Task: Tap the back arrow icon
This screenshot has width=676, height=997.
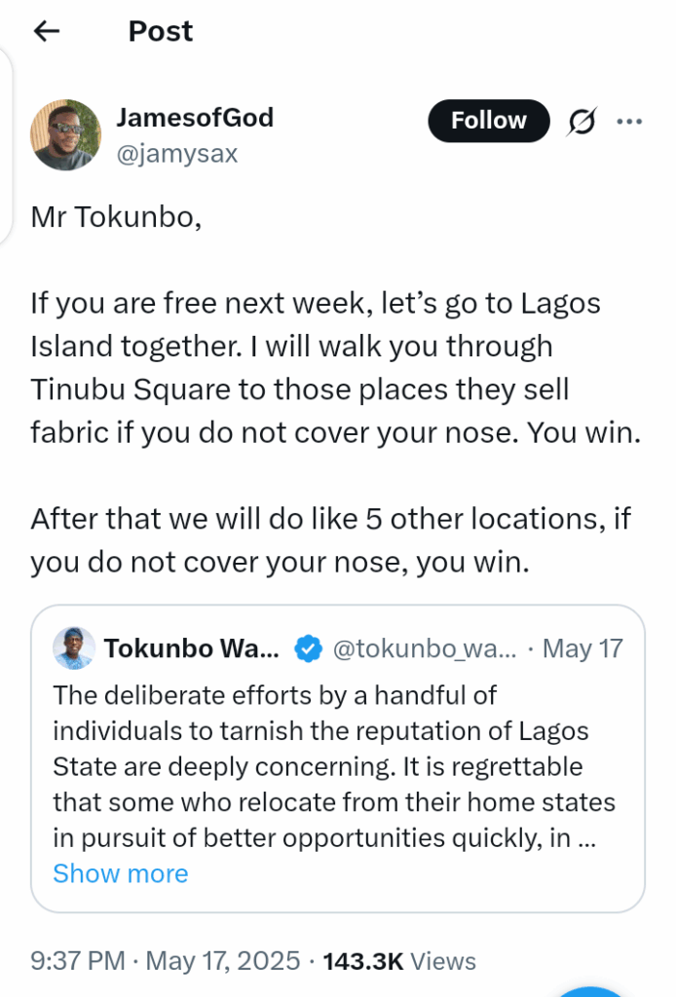Action: click(x=46, y=31)
